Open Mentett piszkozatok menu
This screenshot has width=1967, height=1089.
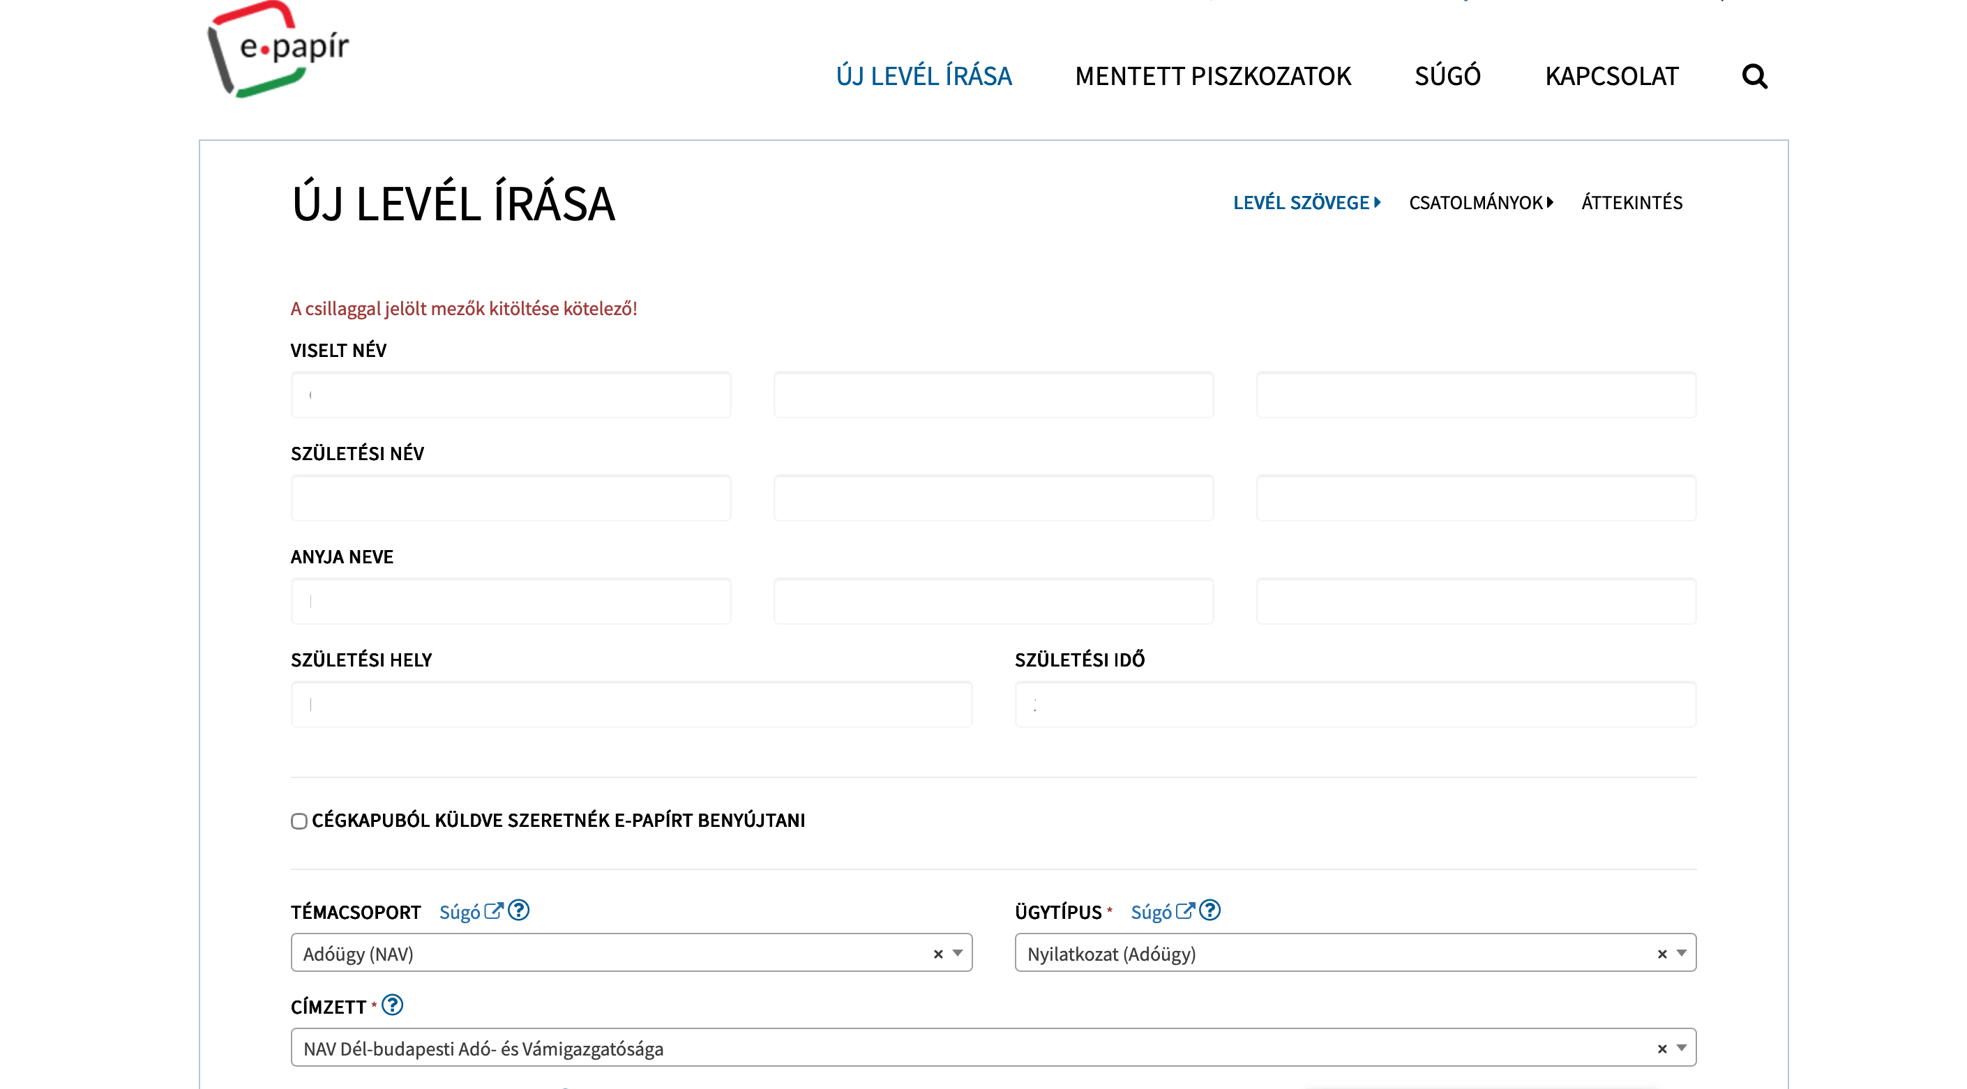(1212, 76)
